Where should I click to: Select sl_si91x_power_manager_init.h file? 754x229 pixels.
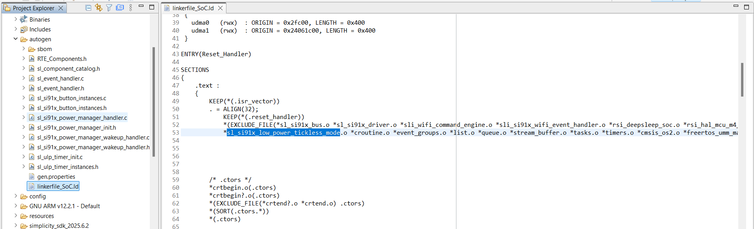coord(77,128)
